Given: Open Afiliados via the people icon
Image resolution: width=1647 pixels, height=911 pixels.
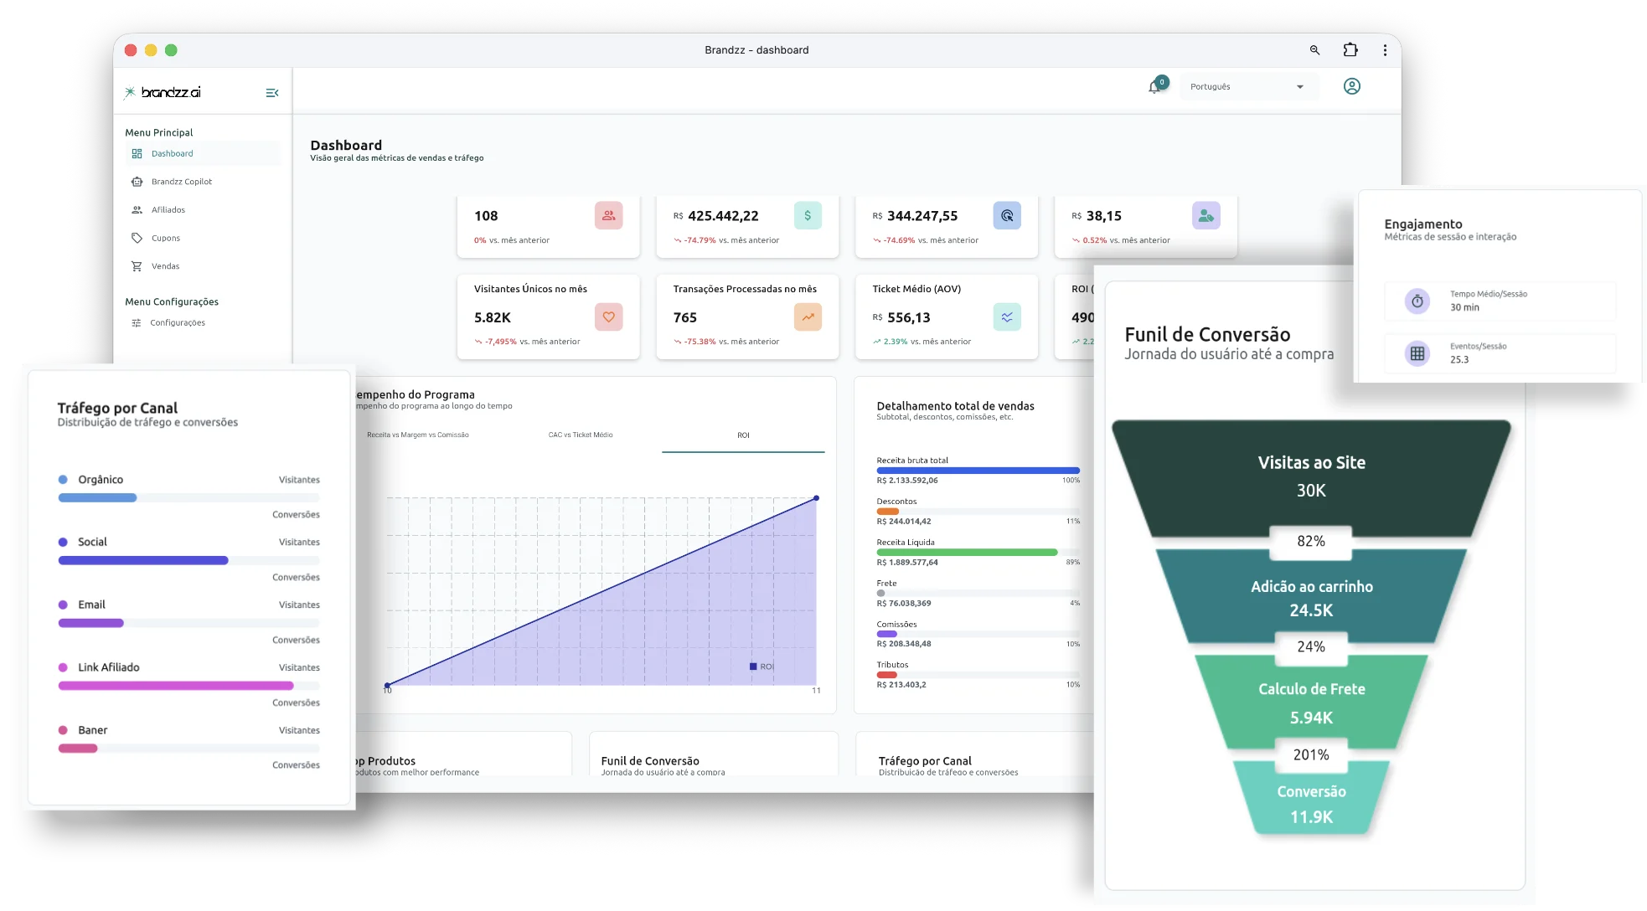Looking at the screenshot, I should (x=137, y=209).
